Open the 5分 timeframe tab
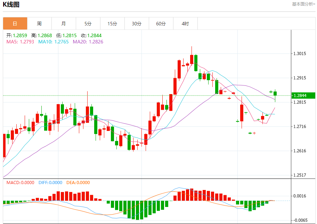 point(88,24)
